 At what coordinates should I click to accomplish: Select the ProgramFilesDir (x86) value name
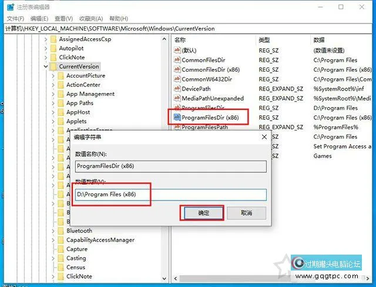point(210,118)
